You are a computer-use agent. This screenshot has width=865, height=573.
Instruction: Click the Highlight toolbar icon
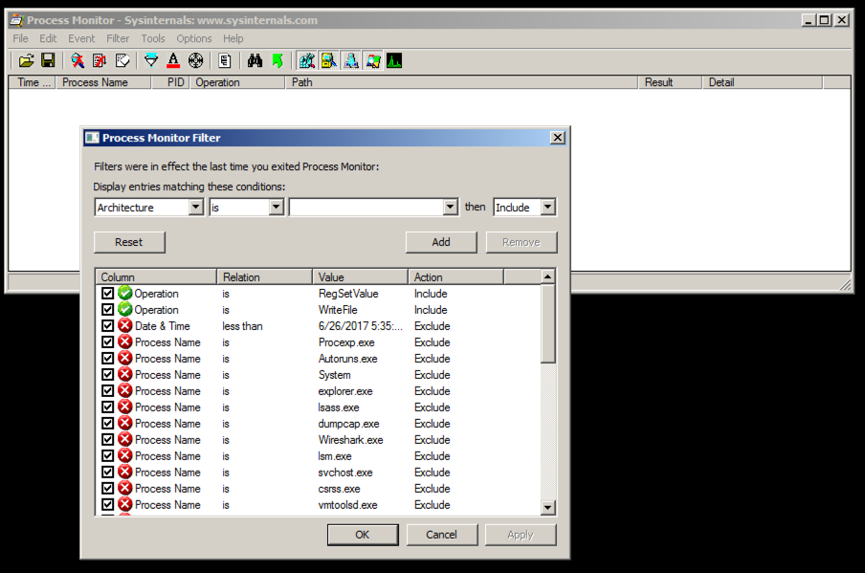pyautogui.click(x=173, y=60)
